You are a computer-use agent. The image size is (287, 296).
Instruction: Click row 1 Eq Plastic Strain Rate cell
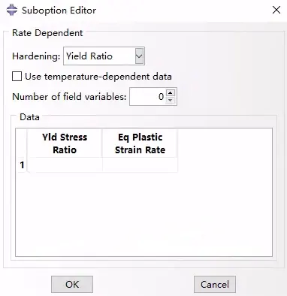pos(140,165)
